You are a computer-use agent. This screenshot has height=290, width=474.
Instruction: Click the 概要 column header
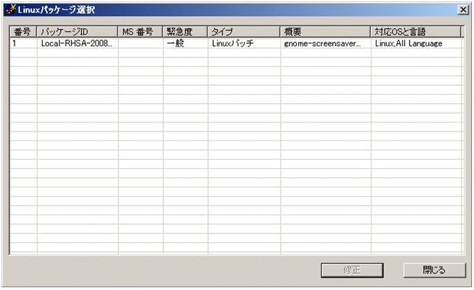pos(326,32)
